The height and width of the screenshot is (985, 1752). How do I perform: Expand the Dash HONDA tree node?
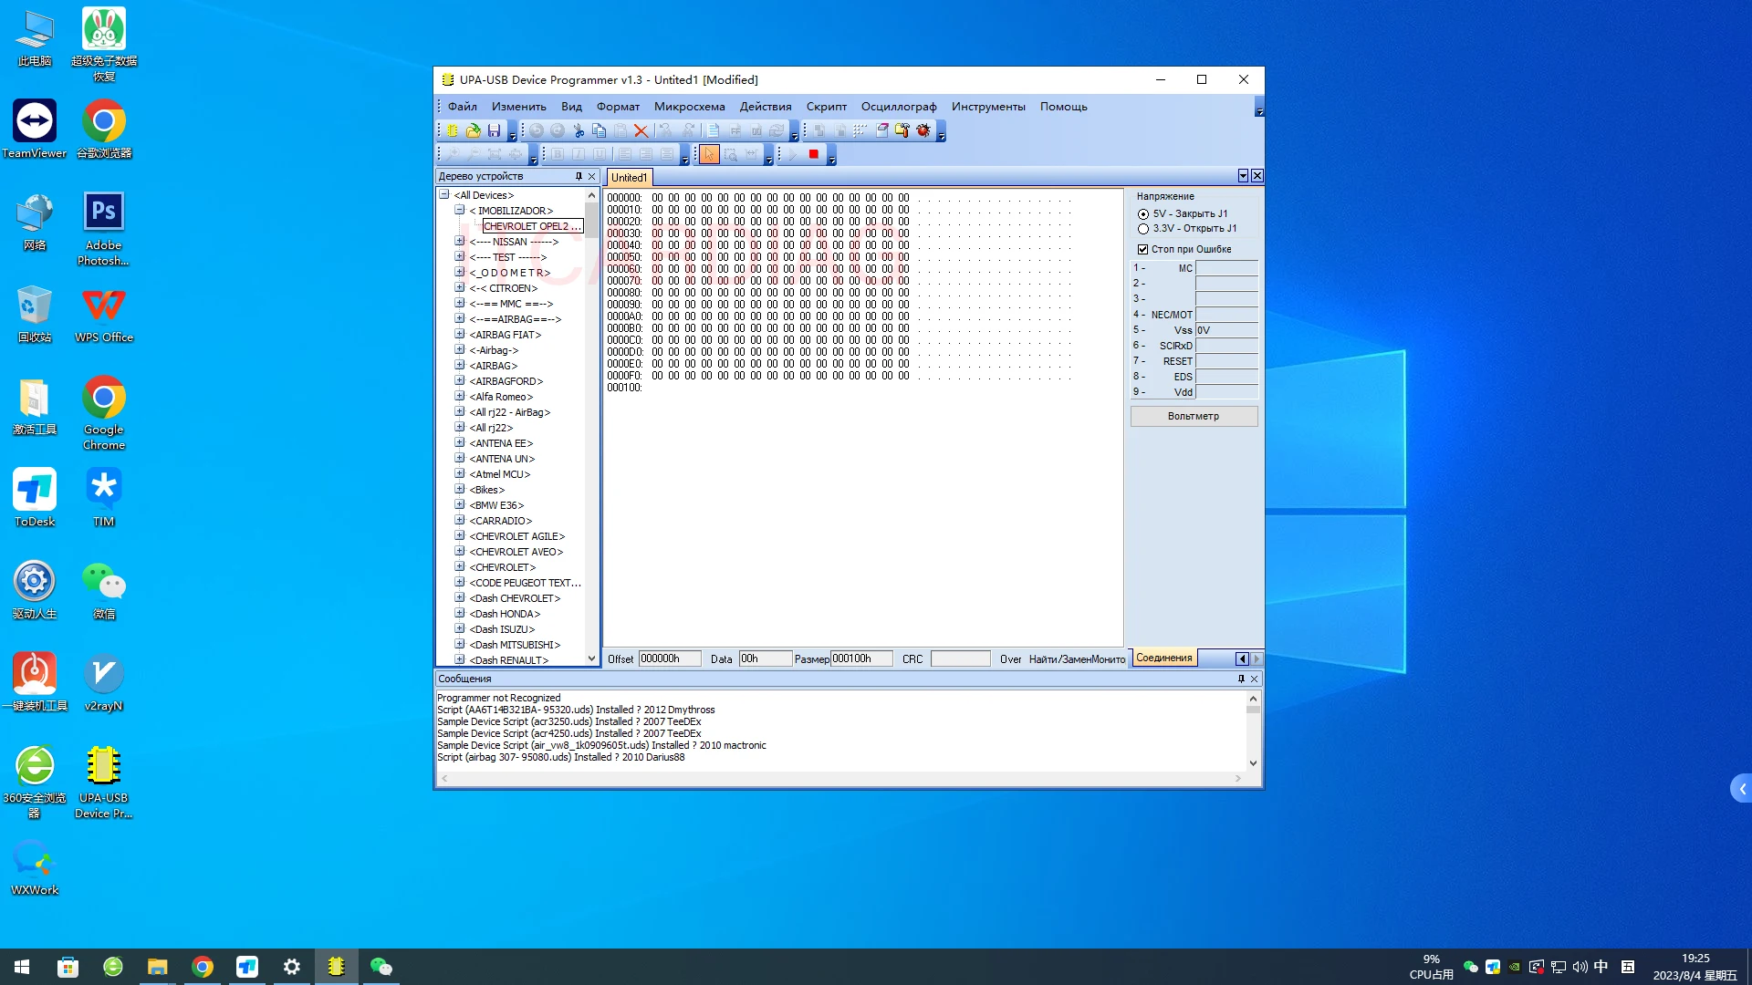click(460, 613)
